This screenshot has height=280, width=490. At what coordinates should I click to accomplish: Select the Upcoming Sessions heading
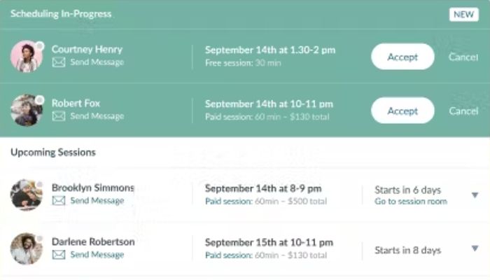point(53,152)
